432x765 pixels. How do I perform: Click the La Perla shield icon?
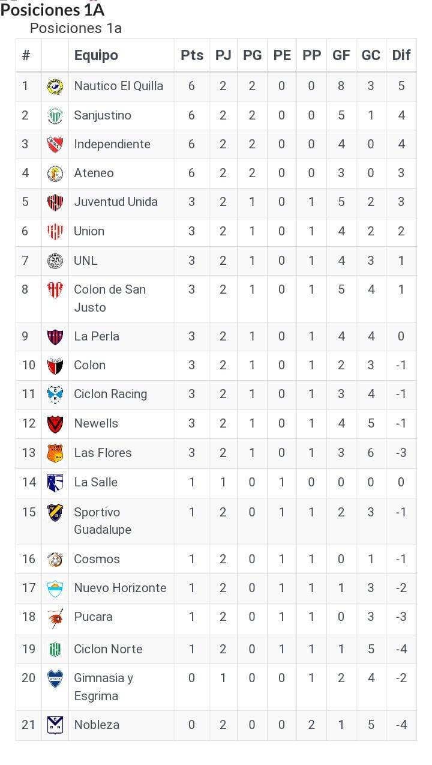click(x=55, y=337)
